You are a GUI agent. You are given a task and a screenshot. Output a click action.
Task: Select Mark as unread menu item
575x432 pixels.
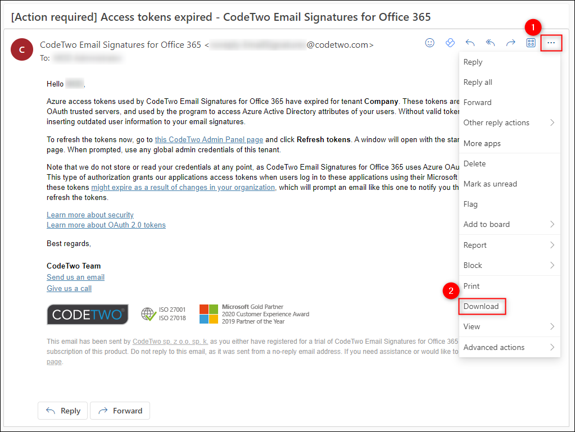tap(510, 184)
